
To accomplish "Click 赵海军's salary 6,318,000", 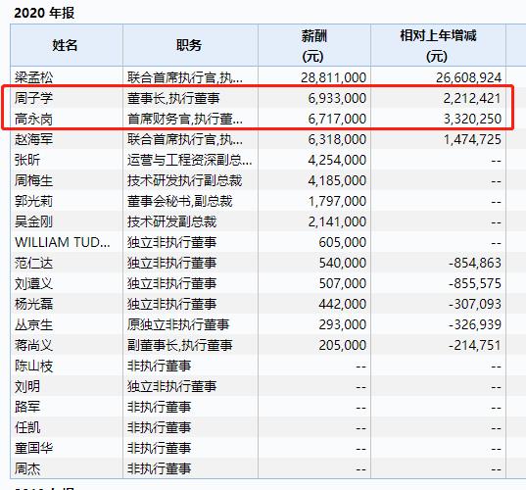I will [x=337, y=139].
